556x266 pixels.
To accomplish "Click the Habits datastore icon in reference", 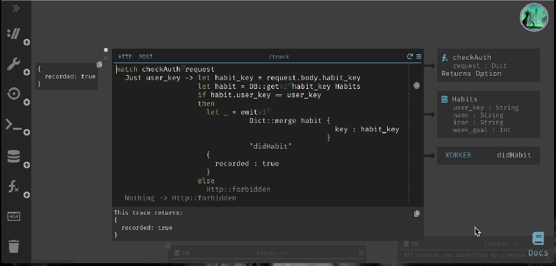I will pos(444,99).
